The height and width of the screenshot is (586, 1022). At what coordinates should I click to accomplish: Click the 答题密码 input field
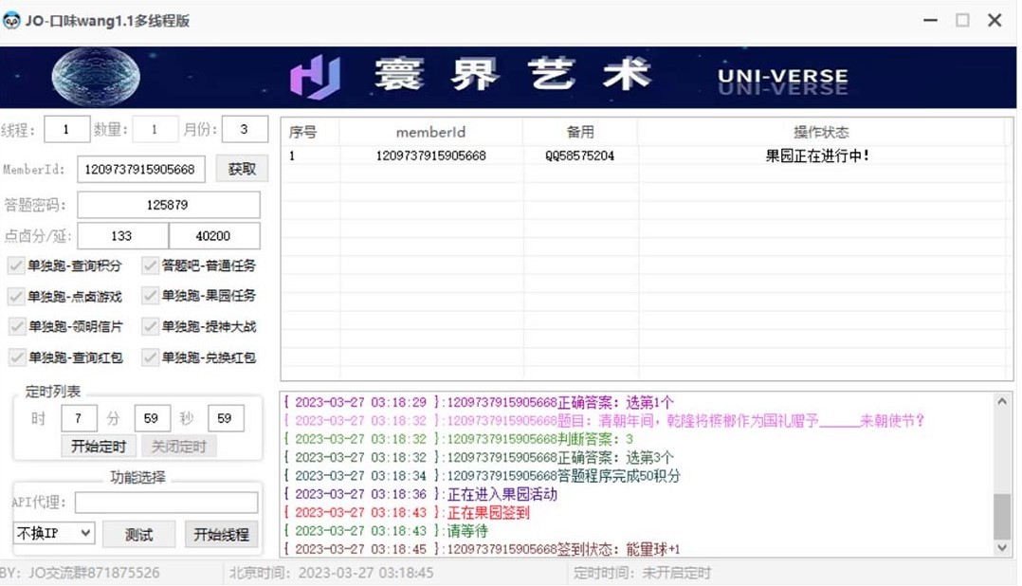point(168,205)
